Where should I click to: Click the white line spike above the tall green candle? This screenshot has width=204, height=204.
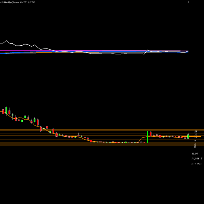tap(148, 50)
